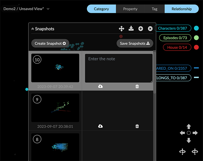Switch to the Tag tab
Viewport: 203px width, 161px height.
[x=155, y=9]
